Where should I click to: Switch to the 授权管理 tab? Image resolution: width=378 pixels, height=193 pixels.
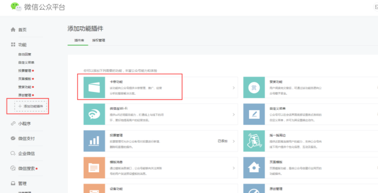click(99, 40)
